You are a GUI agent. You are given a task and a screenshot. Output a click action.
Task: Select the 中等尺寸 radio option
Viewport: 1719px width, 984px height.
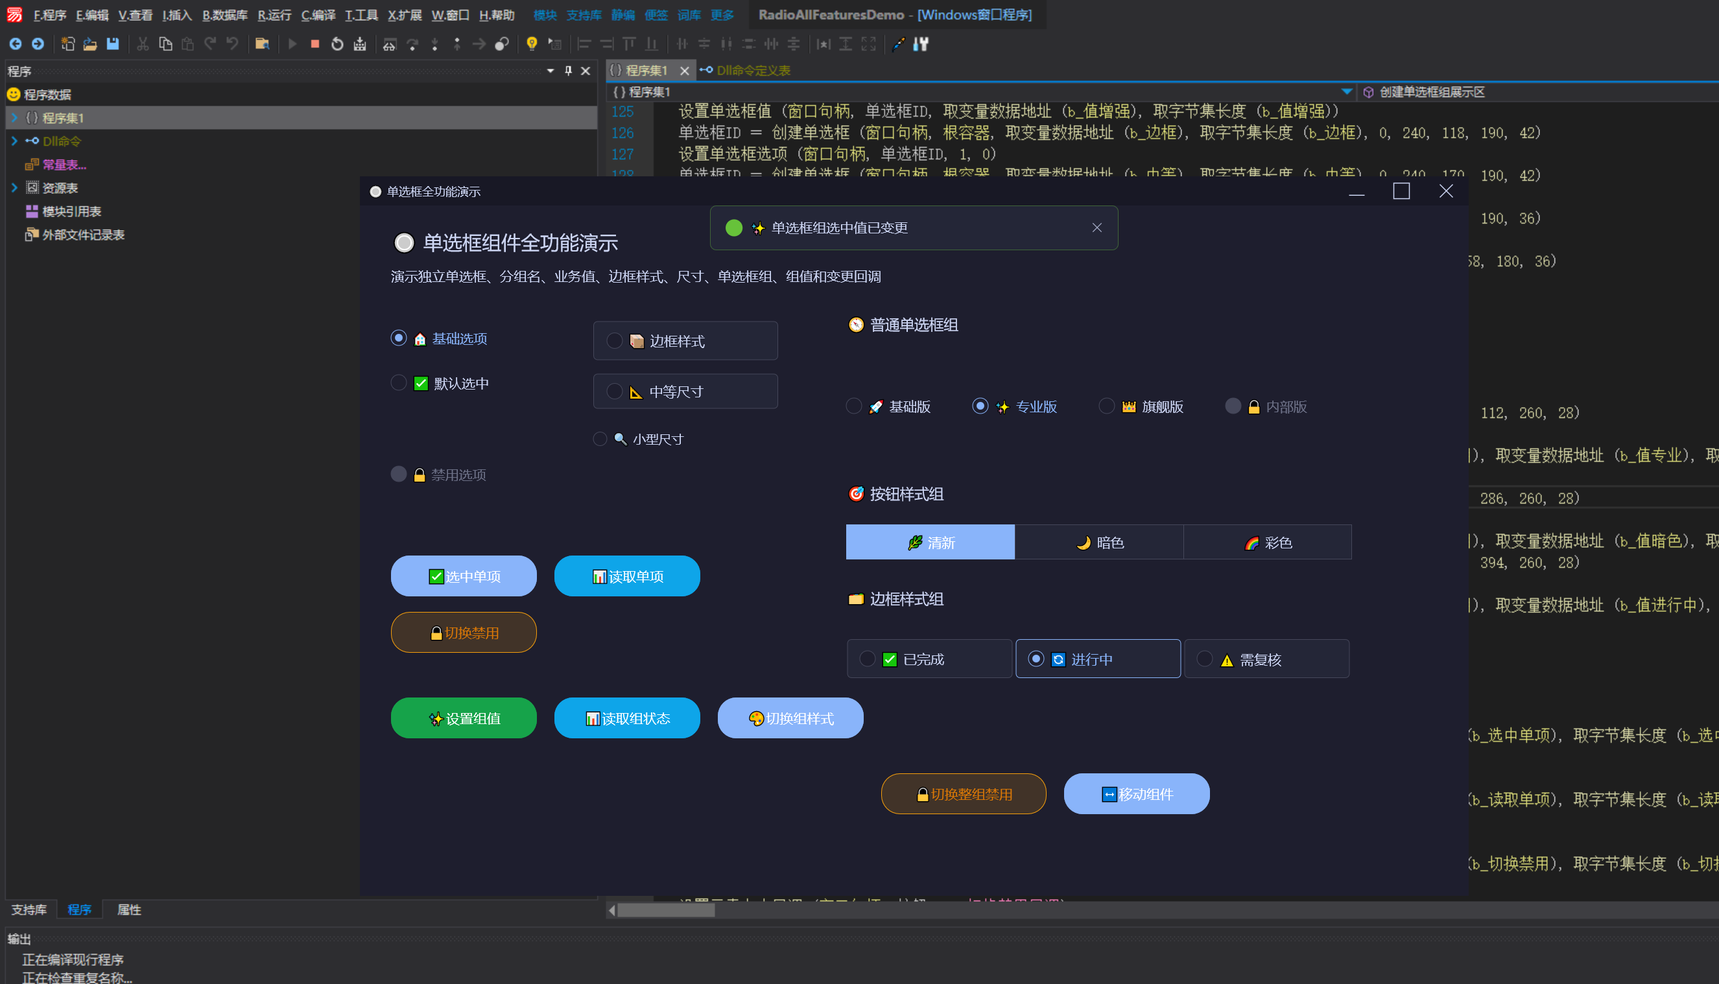[x=685, y=392]
